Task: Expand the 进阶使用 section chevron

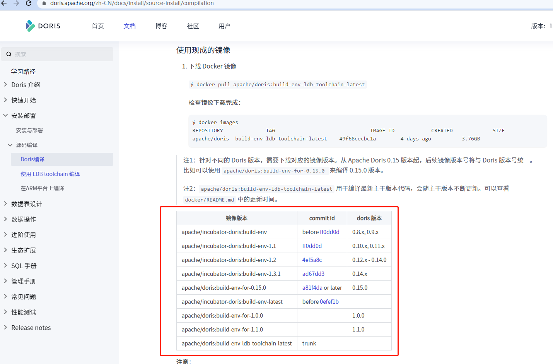Action: click(5, 234)
